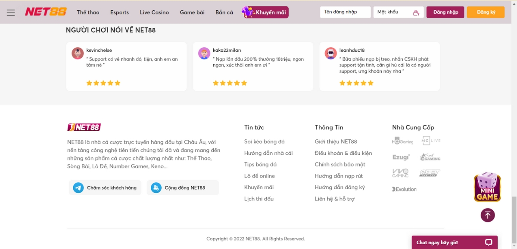This screenshot has width=517, height=249.
Task: Open the hamburger menu icon
Action: tap(11, 12)
